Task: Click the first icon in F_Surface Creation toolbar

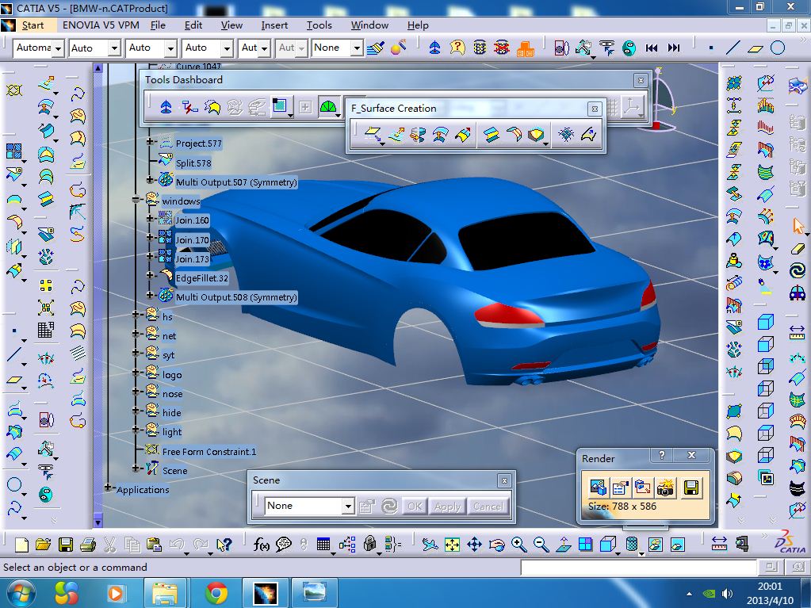Action: click(373, 135)
